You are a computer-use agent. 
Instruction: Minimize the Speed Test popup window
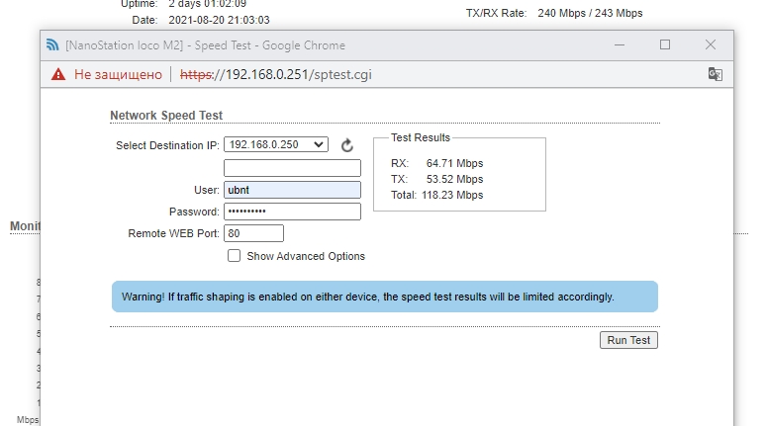(x=620, y=44)
